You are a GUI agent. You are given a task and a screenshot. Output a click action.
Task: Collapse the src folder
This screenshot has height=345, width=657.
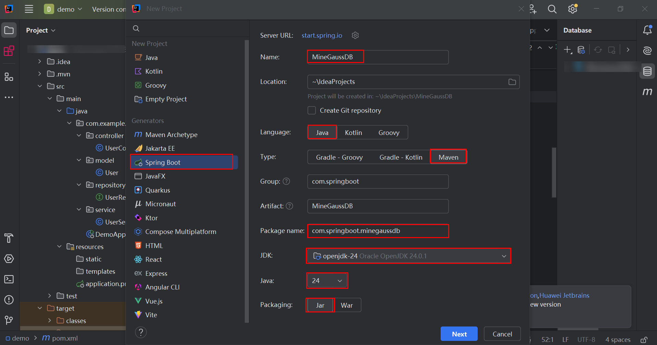click(39, 86)
